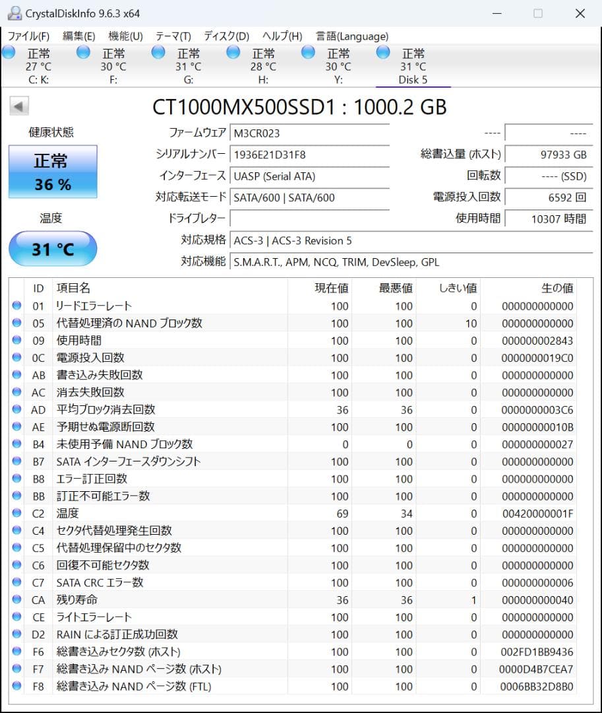
Task: Open the 機能(U) menu
Action: (x=126, y=36)
